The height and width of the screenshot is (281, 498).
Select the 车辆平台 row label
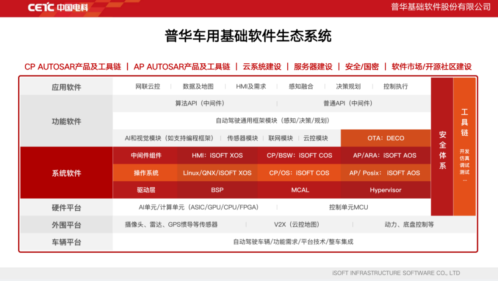(66, 242)
